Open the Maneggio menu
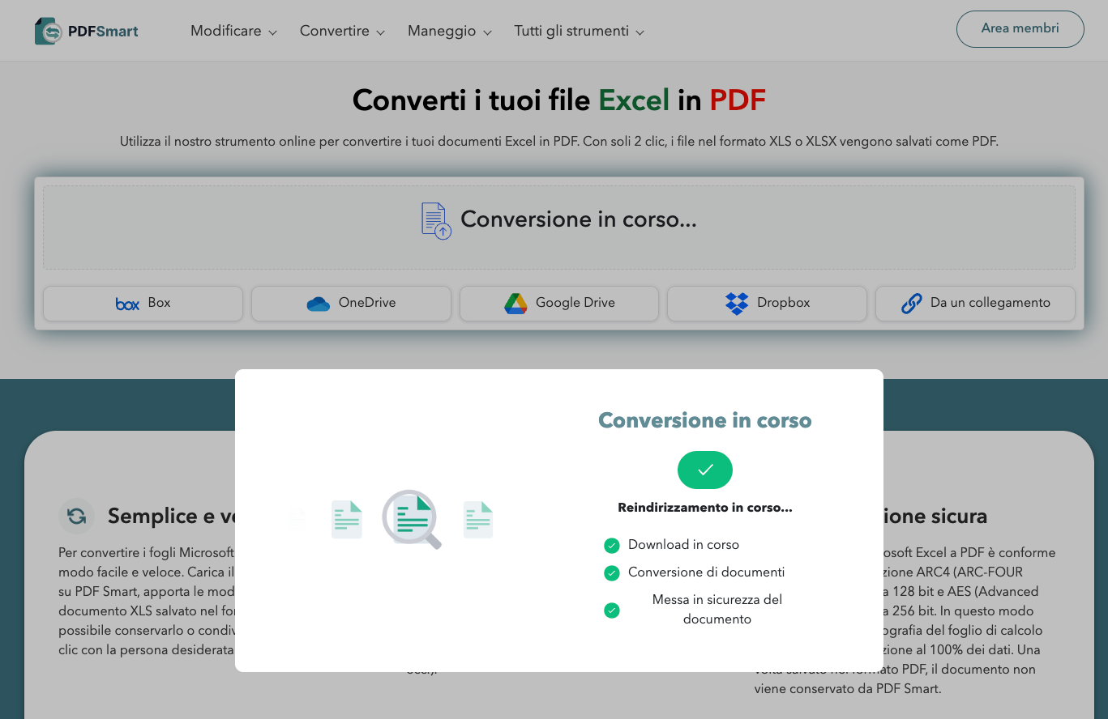This screenshot has height=719, width=1108. (449, 31)
